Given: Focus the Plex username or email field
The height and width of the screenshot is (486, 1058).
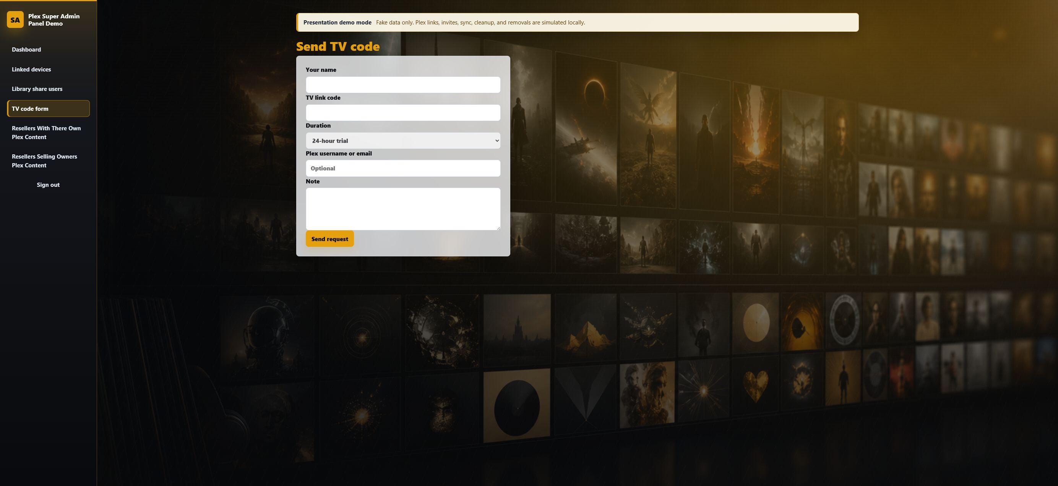Looking at the screenshot, I should tap(403, 168).
